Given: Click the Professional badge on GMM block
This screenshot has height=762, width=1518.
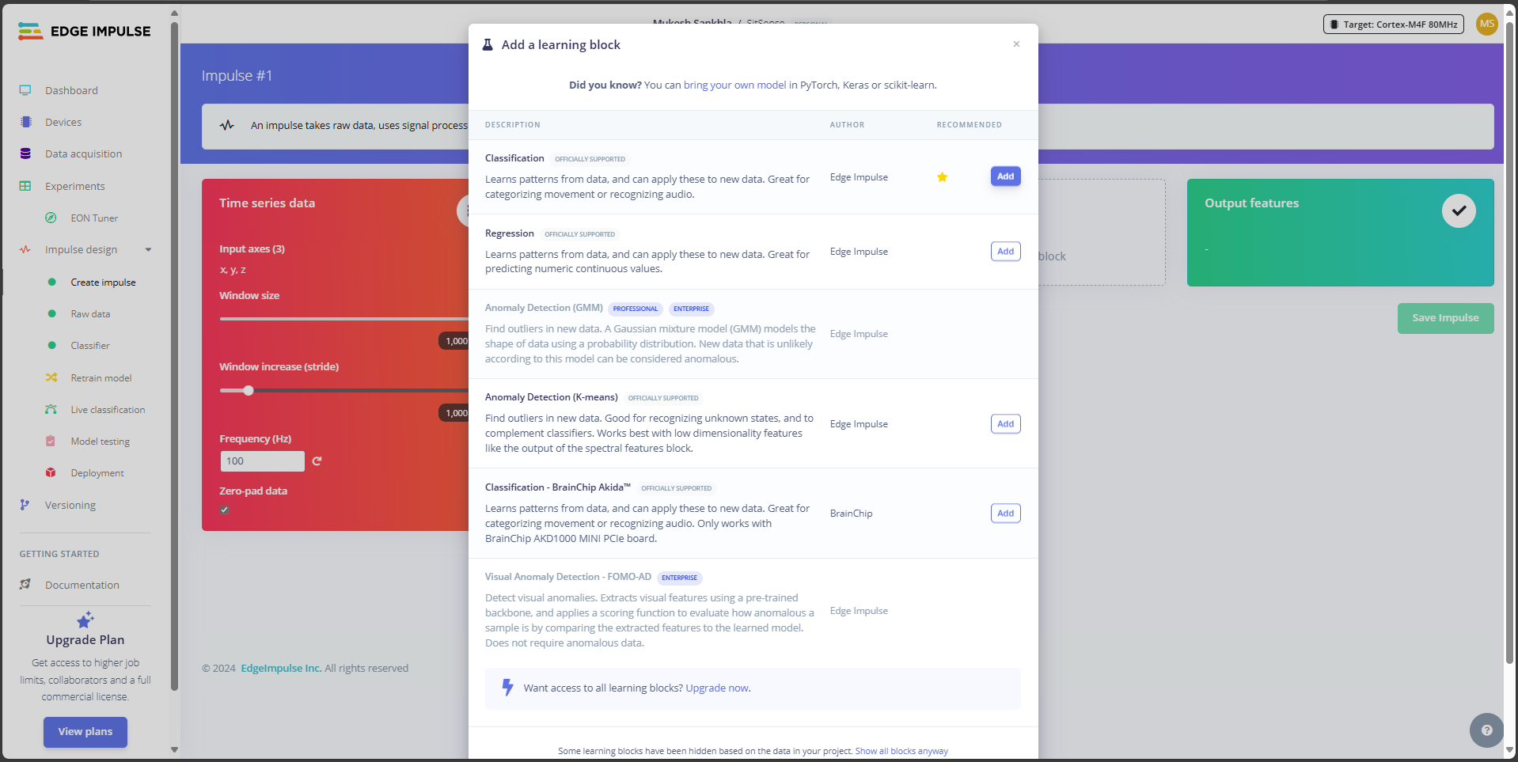Looking at the screenshot, I should click(x=636, y=309).
